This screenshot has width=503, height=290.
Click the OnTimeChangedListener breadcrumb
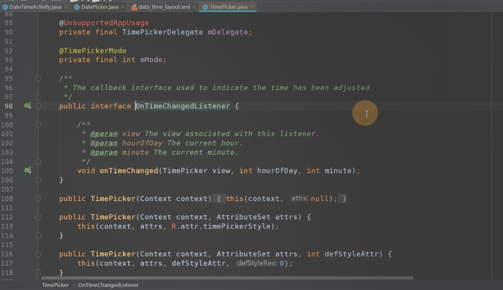108,285
